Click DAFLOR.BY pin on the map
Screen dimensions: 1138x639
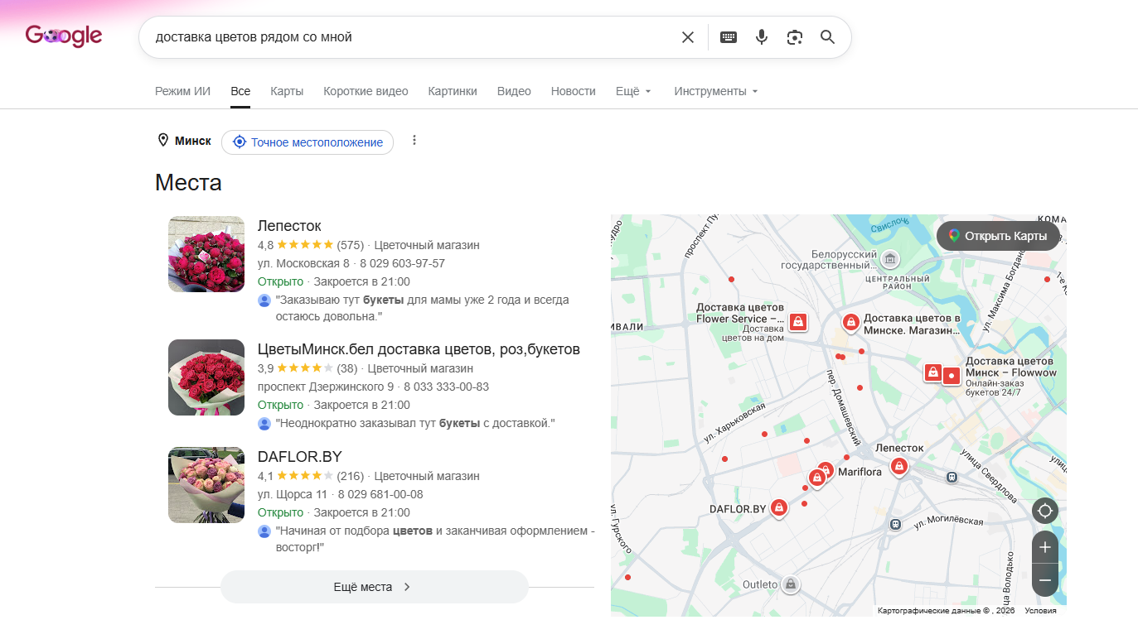click(778, 508)
